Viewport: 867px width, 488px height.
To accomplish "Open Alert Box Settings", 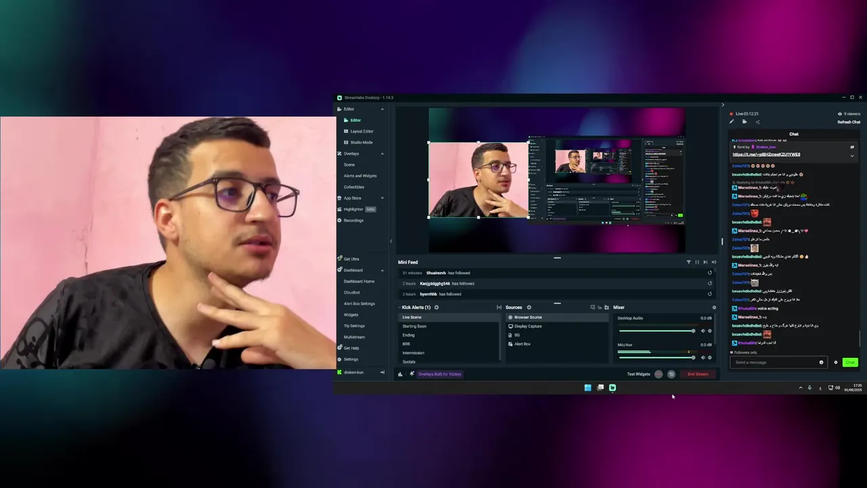I will click(x=359, y=304).
